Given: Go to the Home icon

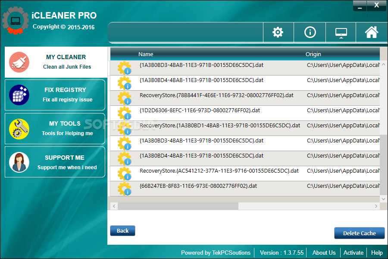Looking at the screenshot, I should pos(372,32).
